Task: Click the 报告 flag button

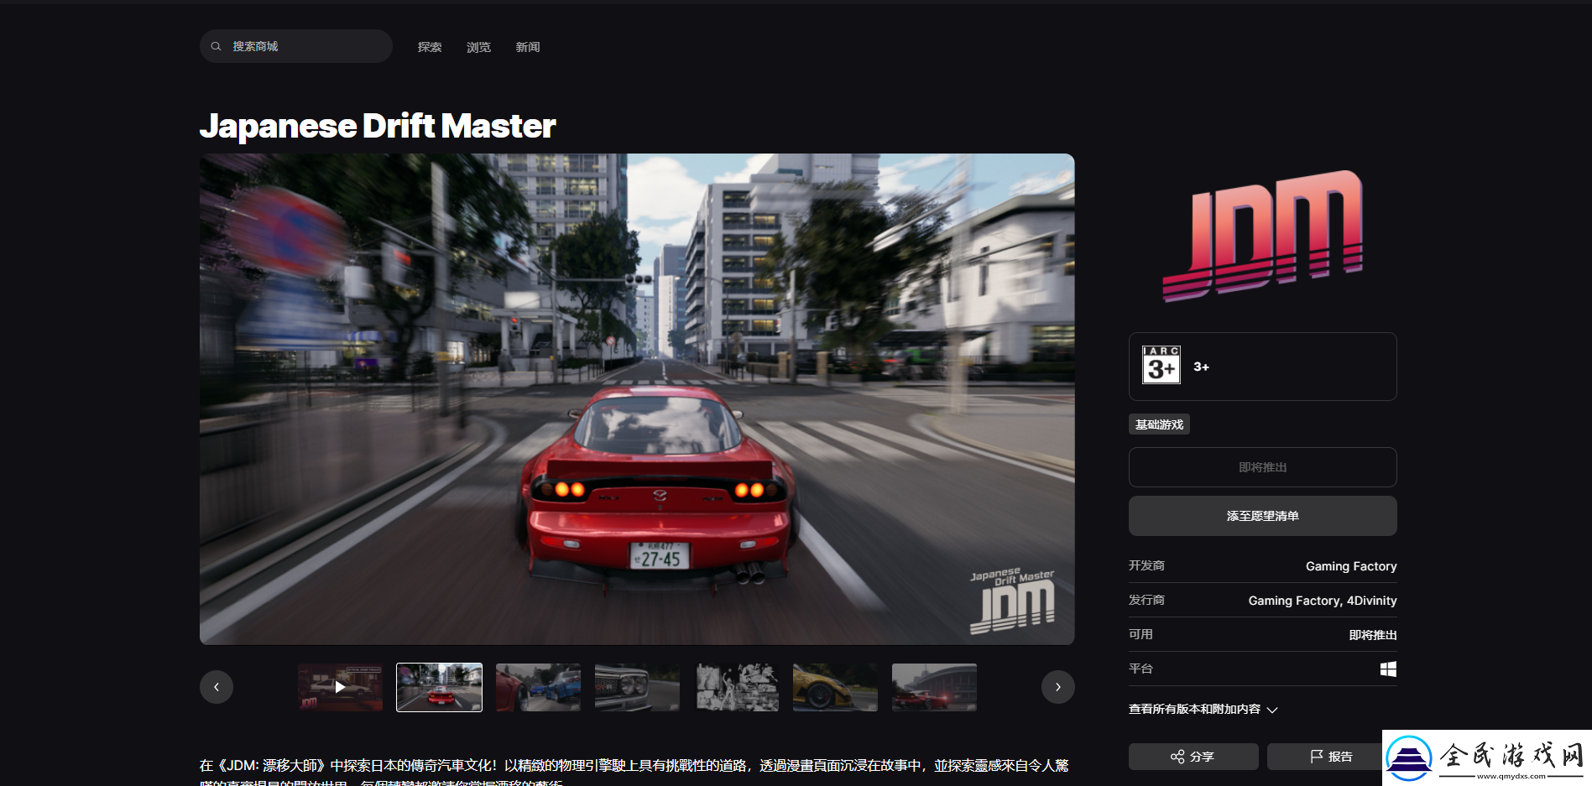Action: point(1331,757)
